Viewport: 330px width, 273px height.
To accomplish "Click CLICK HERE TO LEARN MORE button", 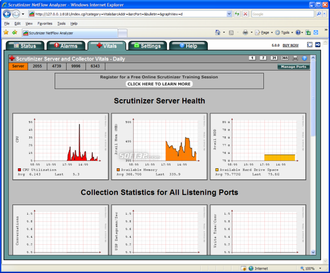I will (159, 84).
